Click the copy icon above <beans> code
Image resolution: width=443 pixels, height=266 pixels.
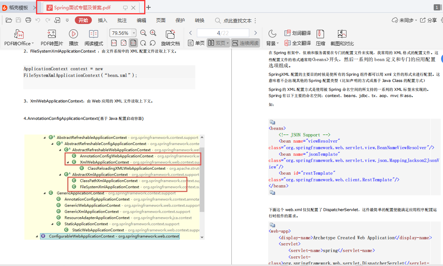pos(272,122)
